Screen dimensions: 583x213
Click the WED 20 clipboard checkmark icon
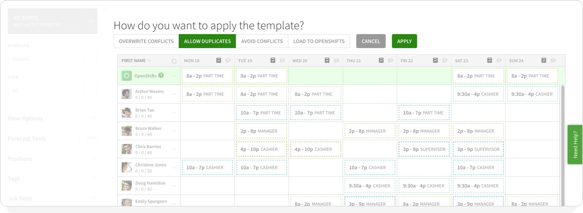point(327,60)
